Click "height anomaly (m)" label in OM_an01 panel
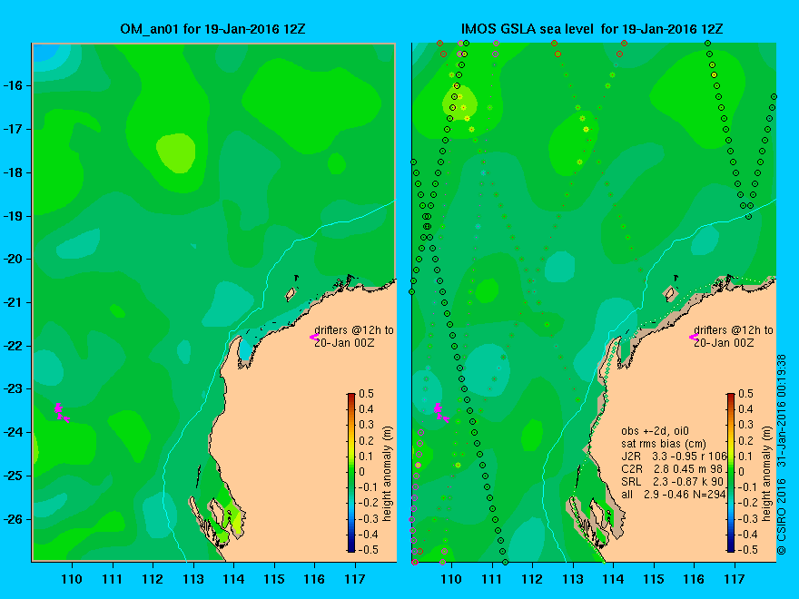Screen dimensions: 799x599 click(388, 473)
